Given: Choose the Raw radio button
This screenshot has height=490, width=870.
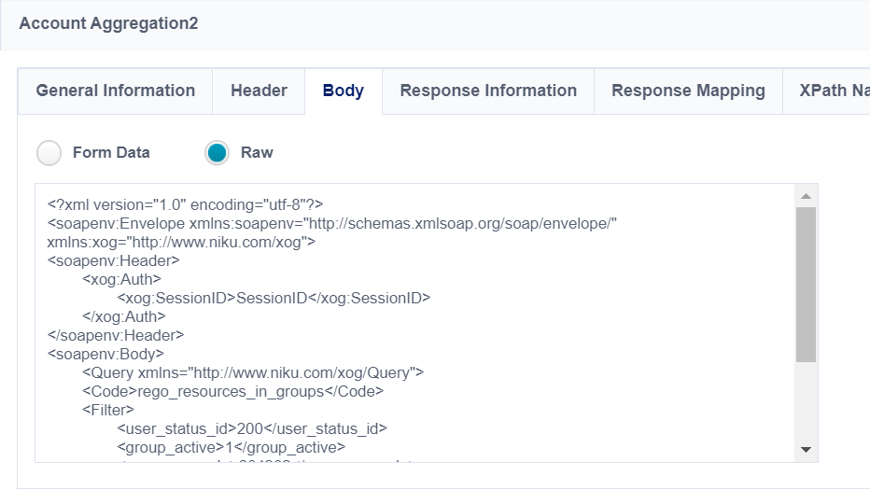Looking at the screenshot, I should pyautogui.click(x=217, y=153).
